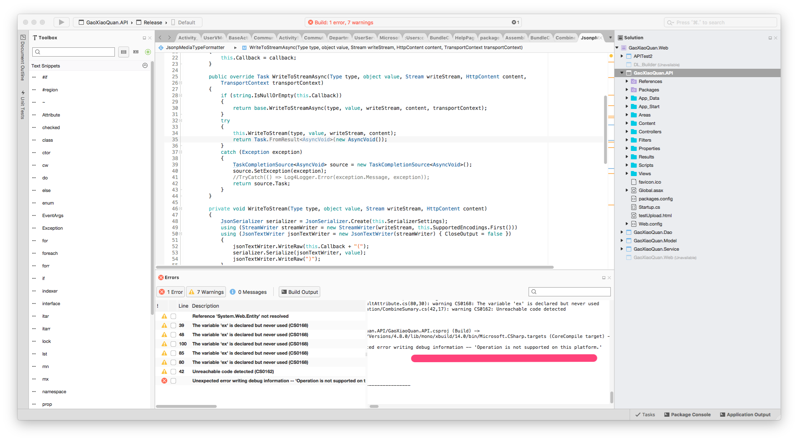Click the error count badge in the status bar
The height and width of the screenshot is (441, 798).
[515, 23]
